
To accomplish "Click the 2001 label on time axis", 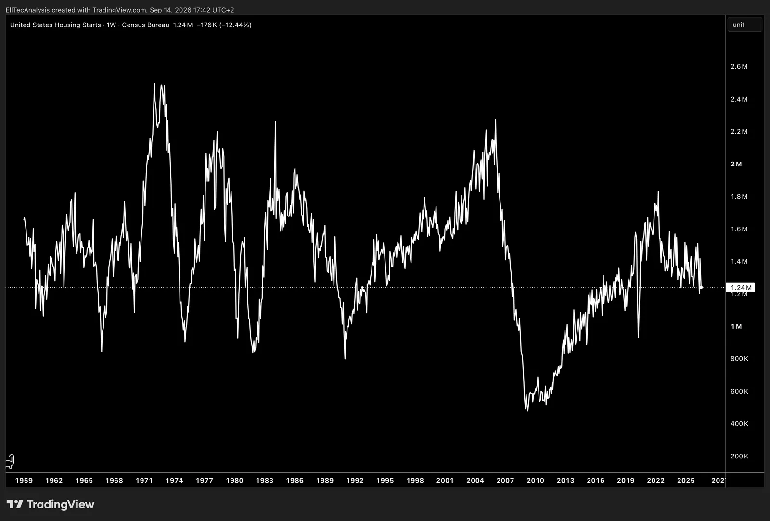I will tap(445, 480).
